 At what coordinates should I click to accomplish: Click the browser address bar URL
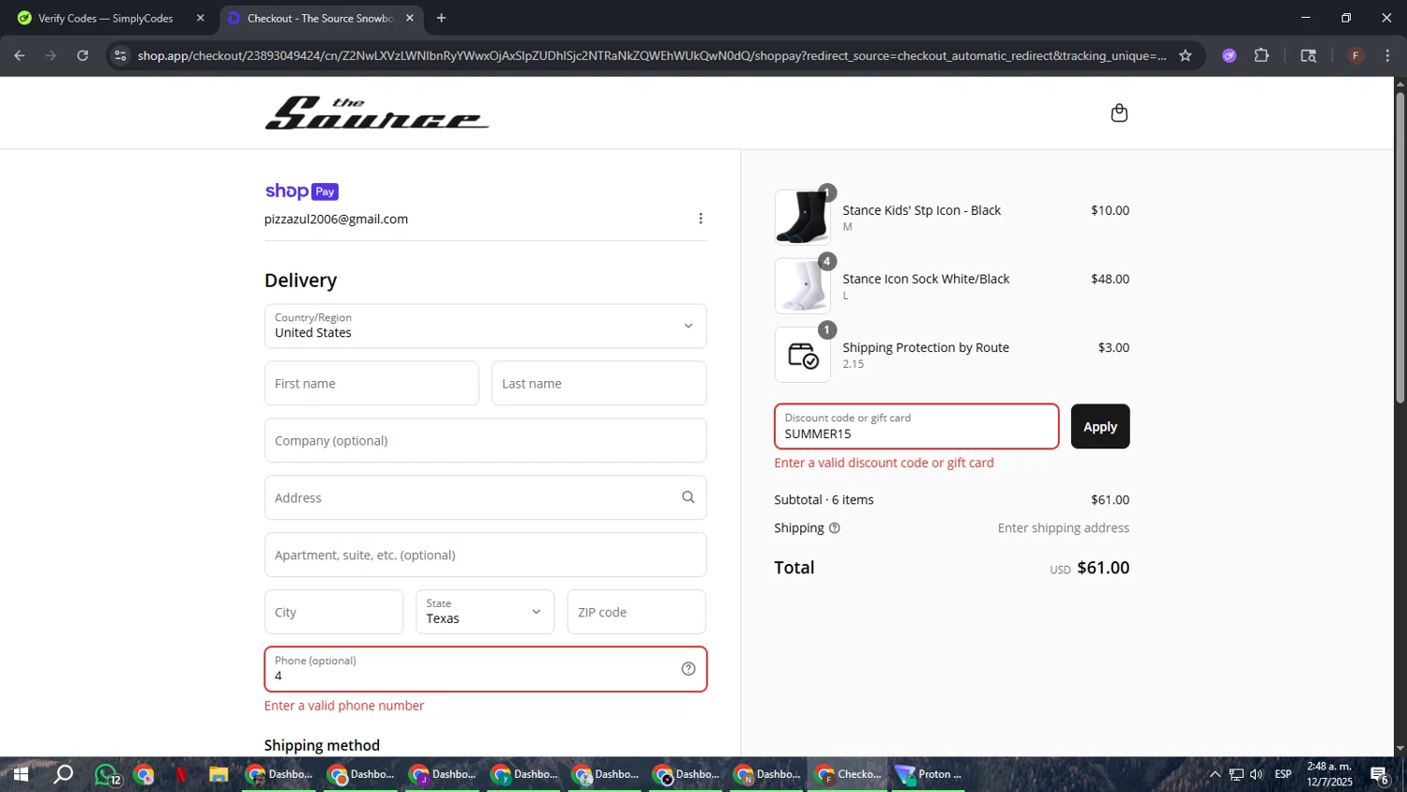point(652,55)
